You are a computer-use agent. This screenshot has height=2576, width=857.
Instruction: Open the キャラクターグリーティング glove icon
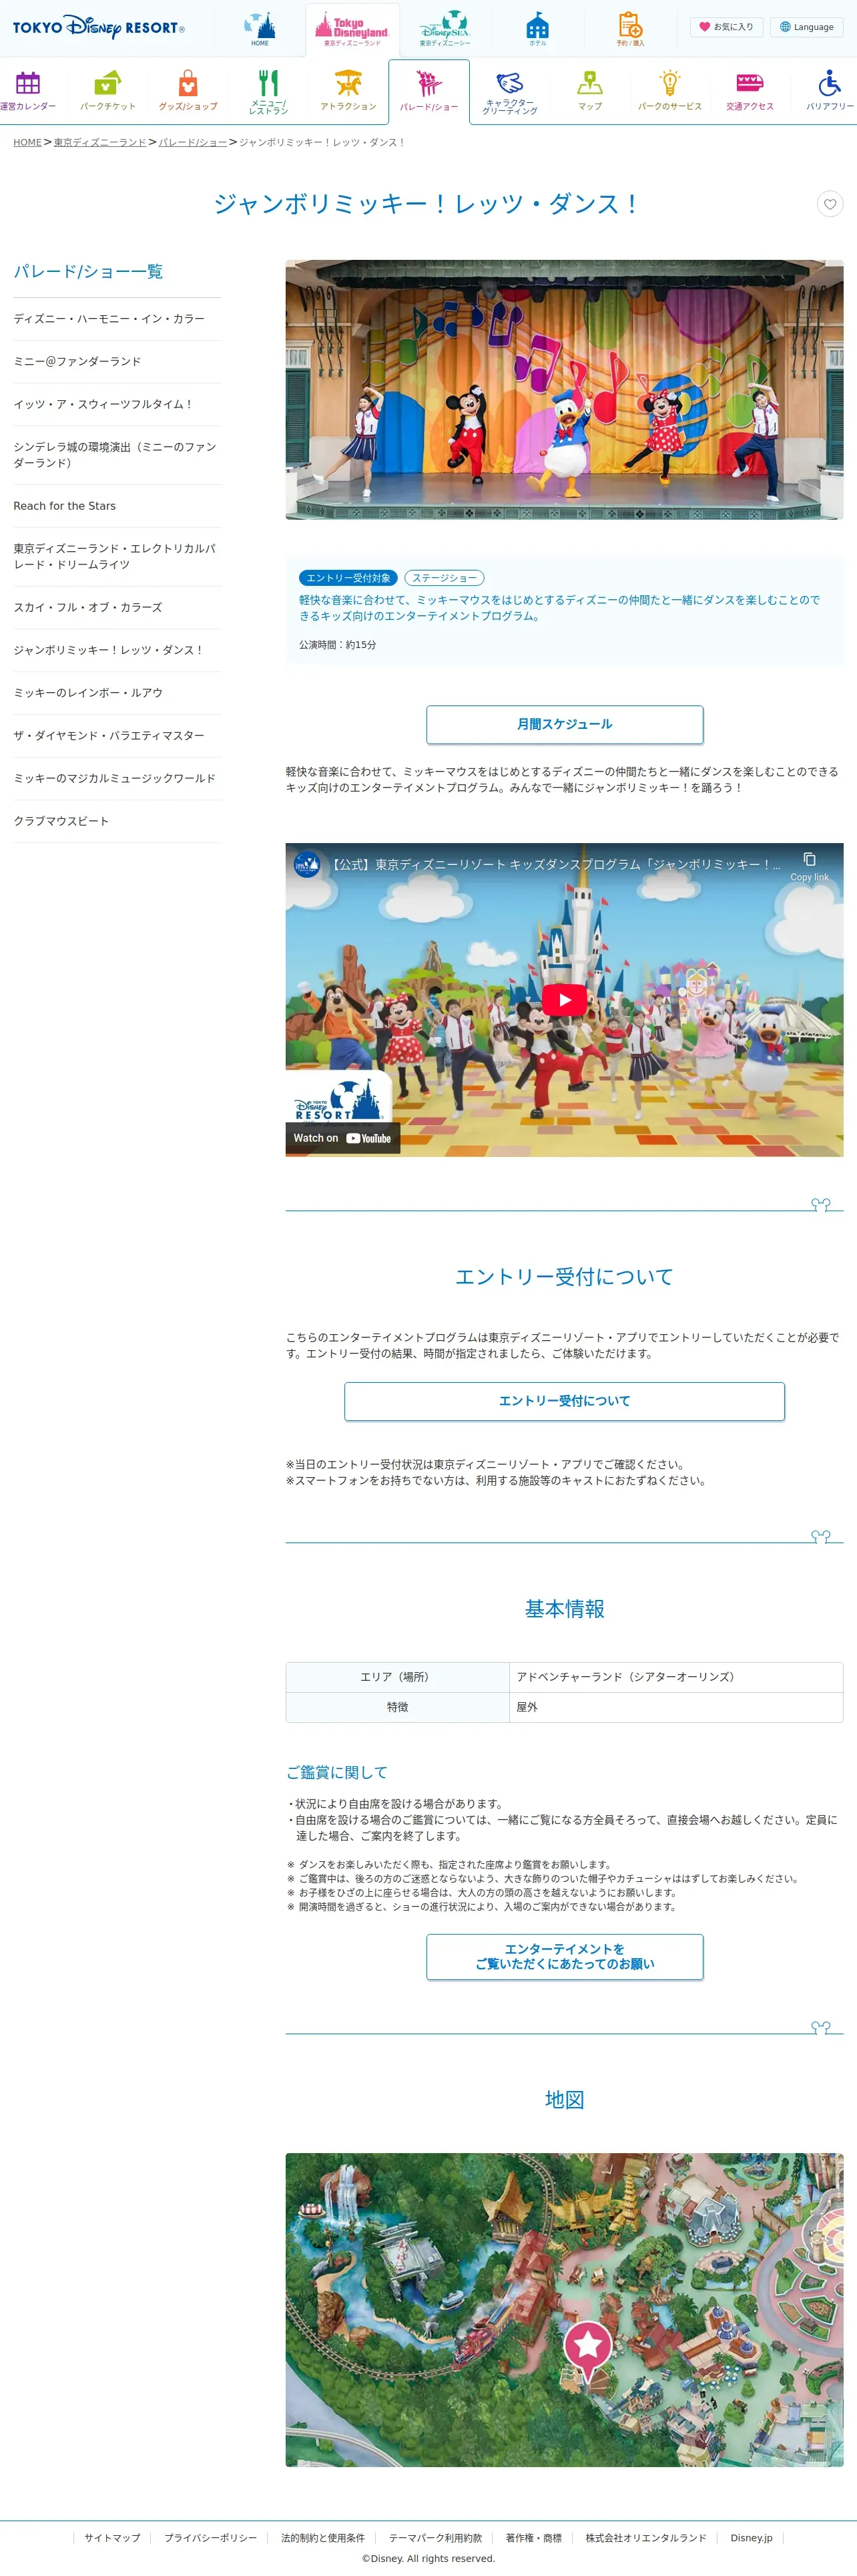(509, 92)
